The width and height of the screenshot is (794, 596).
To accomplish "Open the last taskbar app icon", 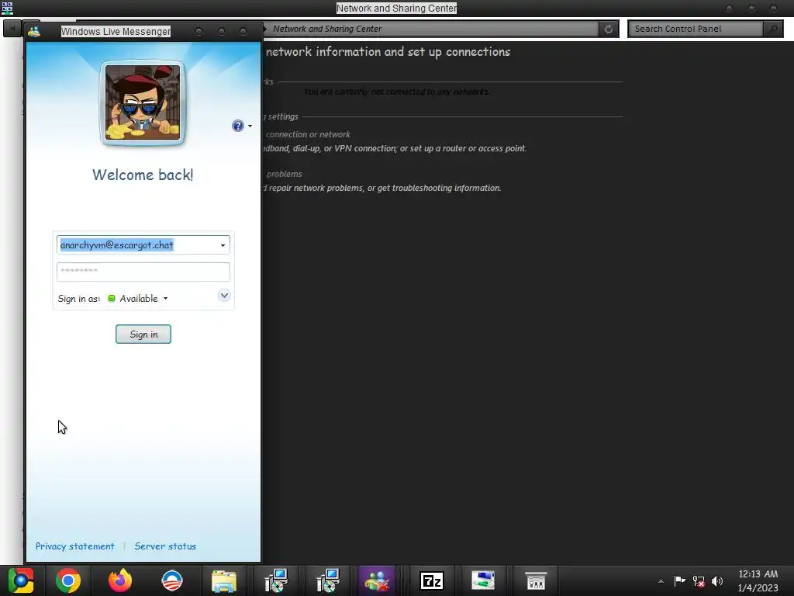I will click(536, 580).
